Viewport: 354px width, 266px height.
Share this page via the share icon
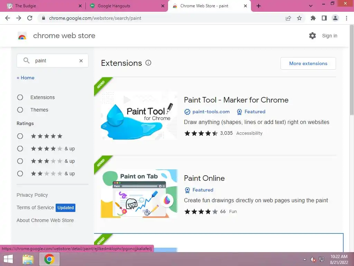point(288,18)
